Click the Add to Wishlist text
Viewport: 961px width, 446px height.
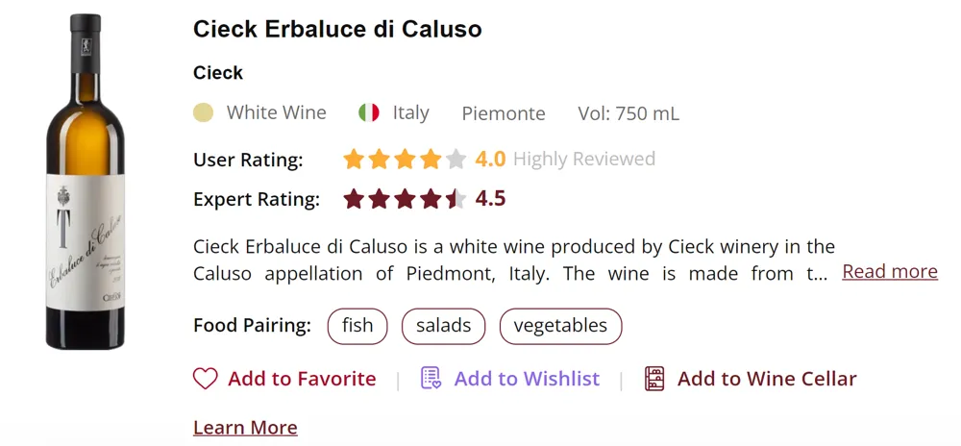[x=527, y=379]
